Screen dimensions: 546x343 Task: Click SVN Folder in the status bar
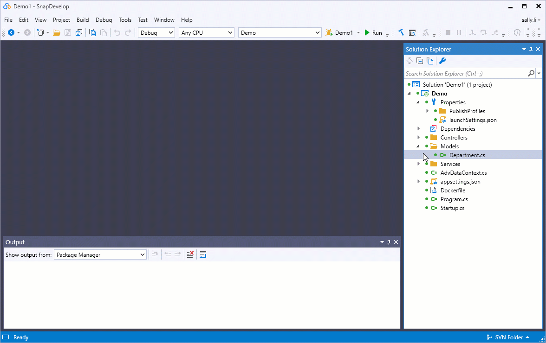click(x=508, y=337)
